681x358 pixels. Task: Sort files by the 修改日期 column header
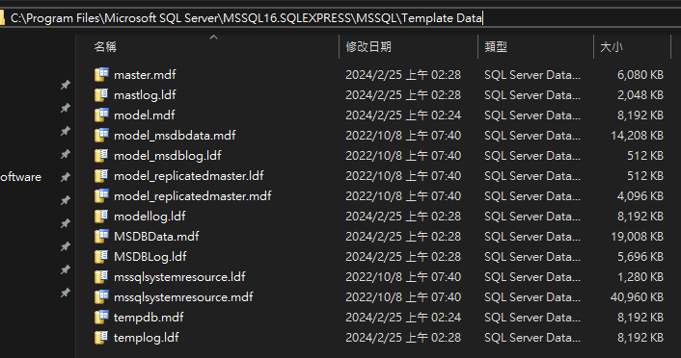click(368, 47)
